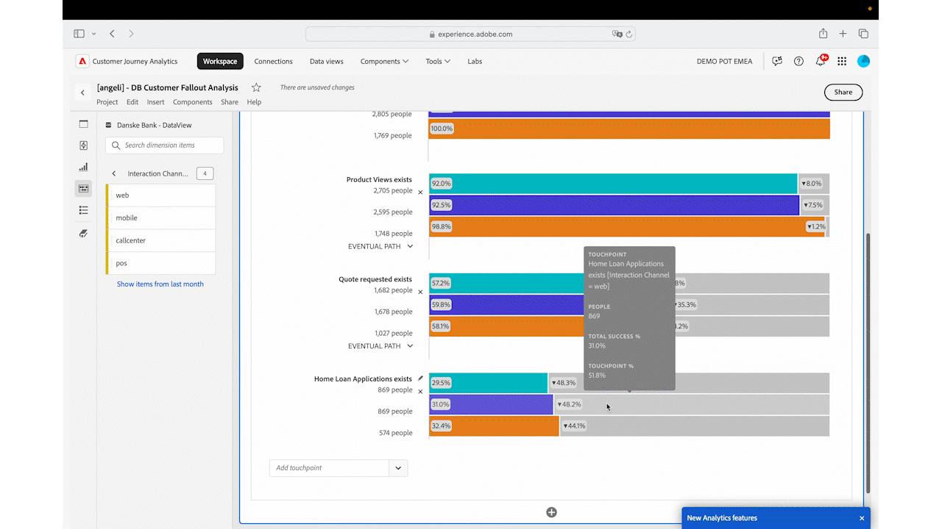Viewport: 942px width, 529px height.
Task: Click the Safari address bar
Action: [x=471, y=34]
